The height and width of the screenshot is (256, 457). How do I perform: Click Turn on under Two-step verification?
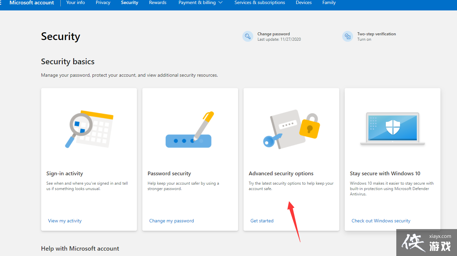[364, 39]
